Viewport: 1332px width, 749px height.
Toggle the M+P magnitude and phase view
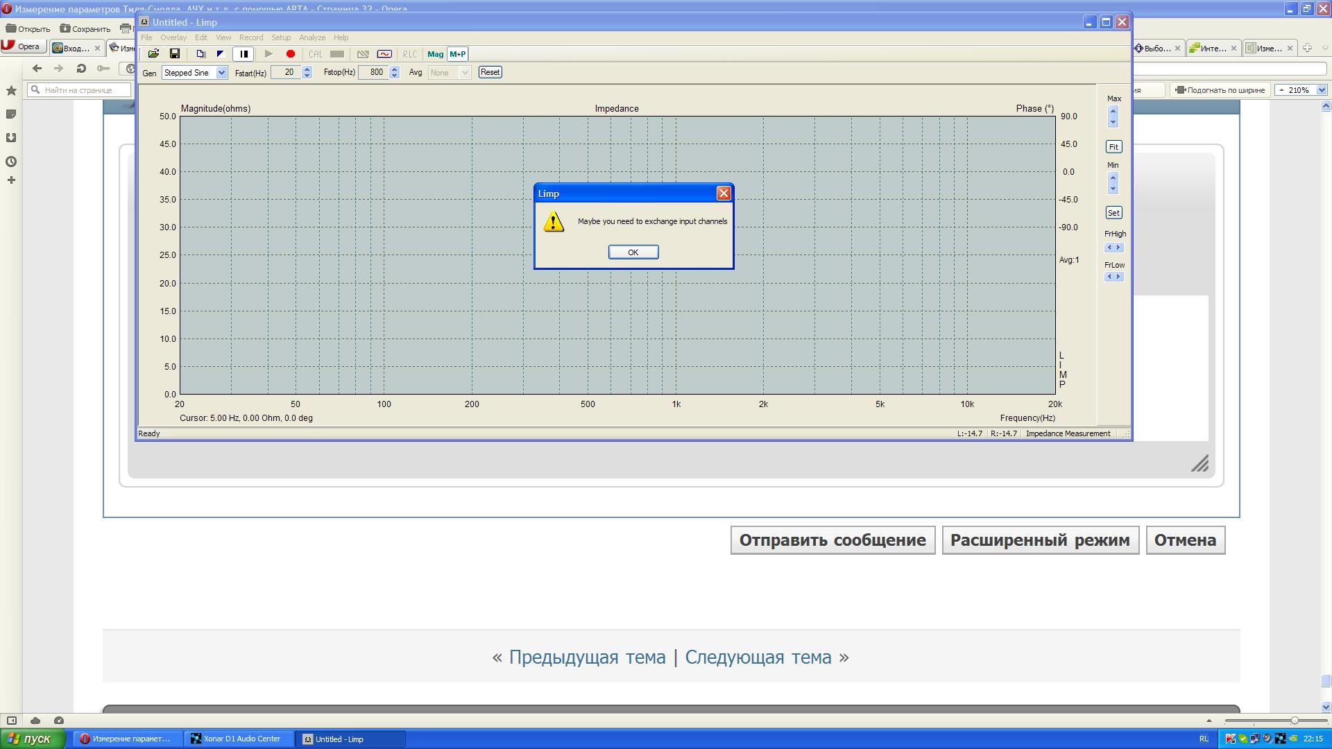(x=458, y=54)
